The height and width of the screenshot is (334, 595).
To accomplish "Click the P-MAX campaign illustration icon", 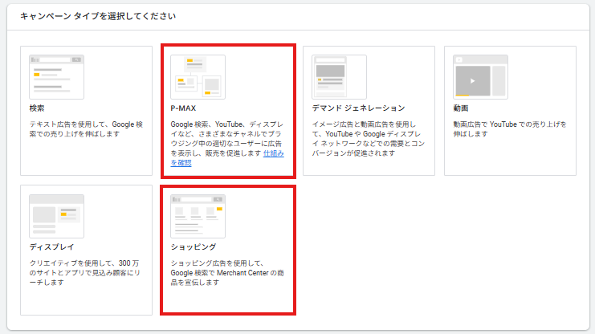I will pyautogui.click(x=198, y=76).
